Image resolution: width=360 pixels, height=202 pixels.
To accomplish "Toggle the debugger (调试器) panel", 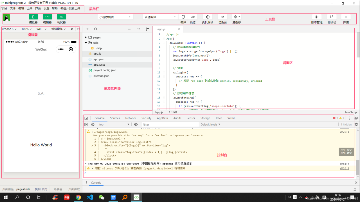I will tap(61, 17).
